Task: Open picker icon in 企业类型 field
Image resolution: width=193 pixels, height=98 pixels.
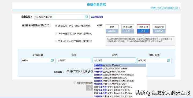Action: pos(86,17)
